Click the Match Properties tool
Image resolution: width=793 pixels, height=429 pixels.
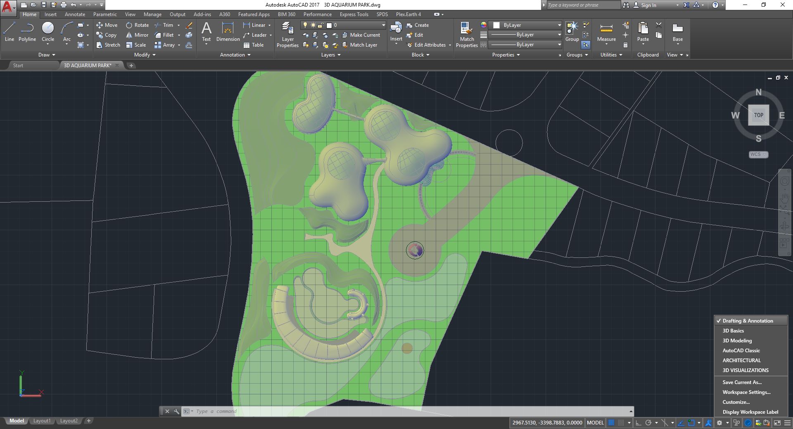click(467, 35)
